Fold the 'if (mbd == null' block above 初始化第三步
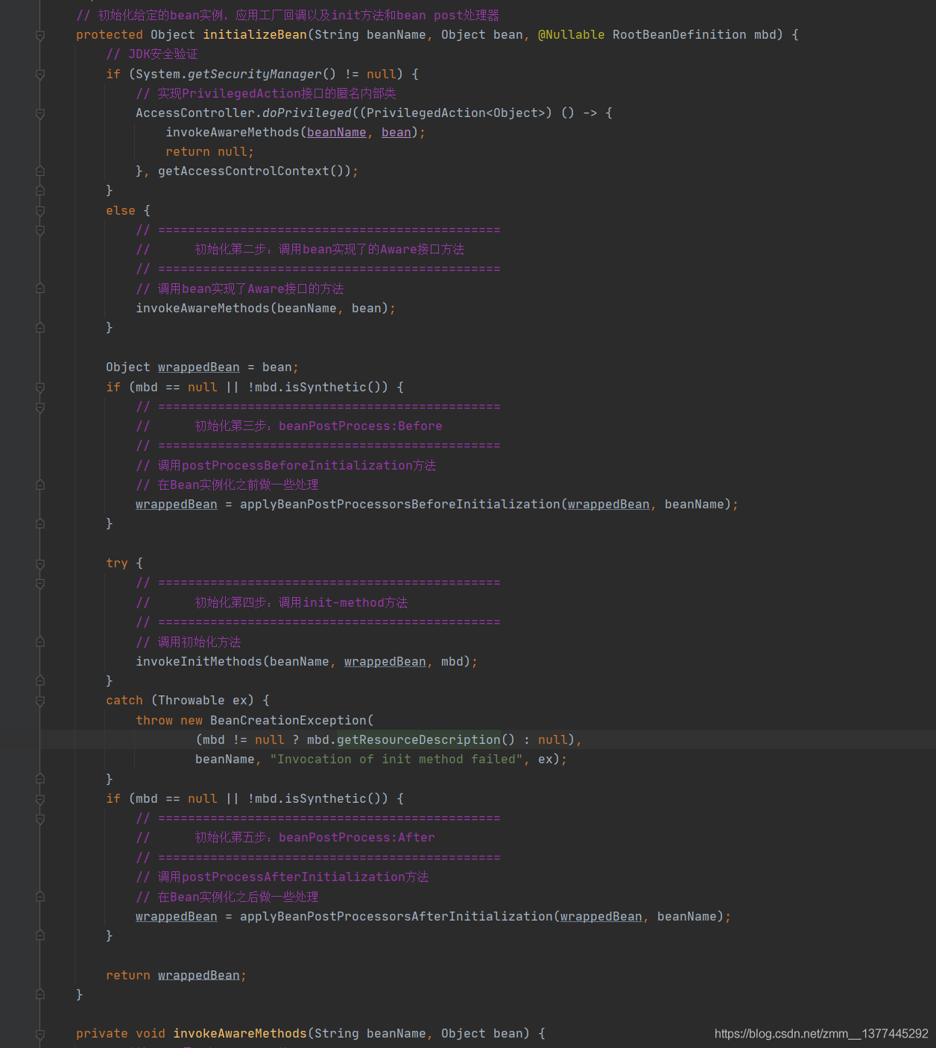The image size is (936, 1048). click(x=40, y=388)
